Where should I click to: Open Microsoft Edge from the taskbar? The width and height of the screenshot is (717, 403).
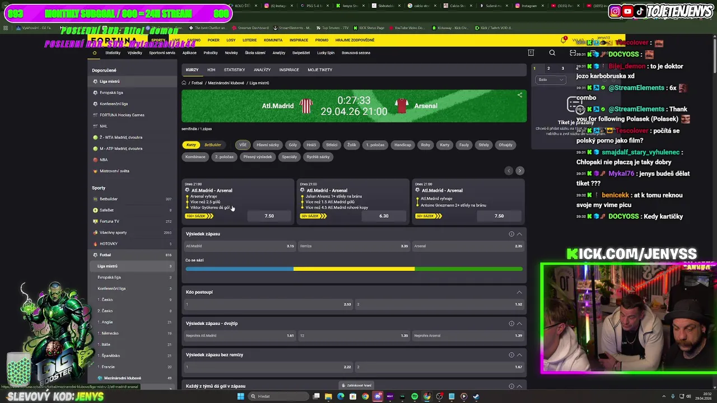point(341,396)
